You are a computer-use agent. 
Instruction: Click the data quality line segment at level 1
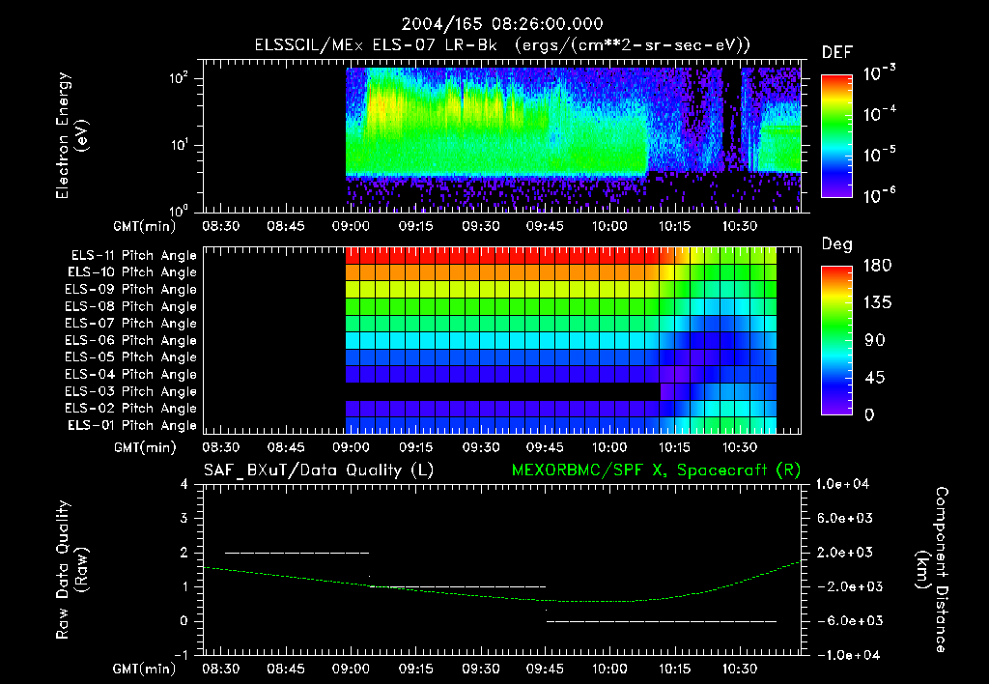point(458,586)
